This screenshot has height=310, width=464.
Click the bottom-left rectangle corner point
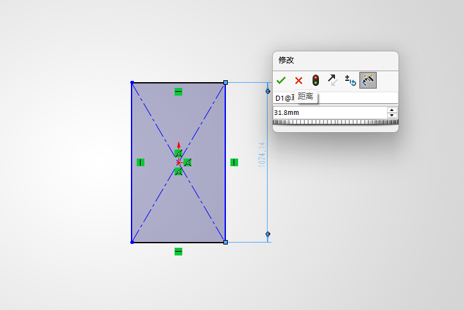tap(132, 242)
